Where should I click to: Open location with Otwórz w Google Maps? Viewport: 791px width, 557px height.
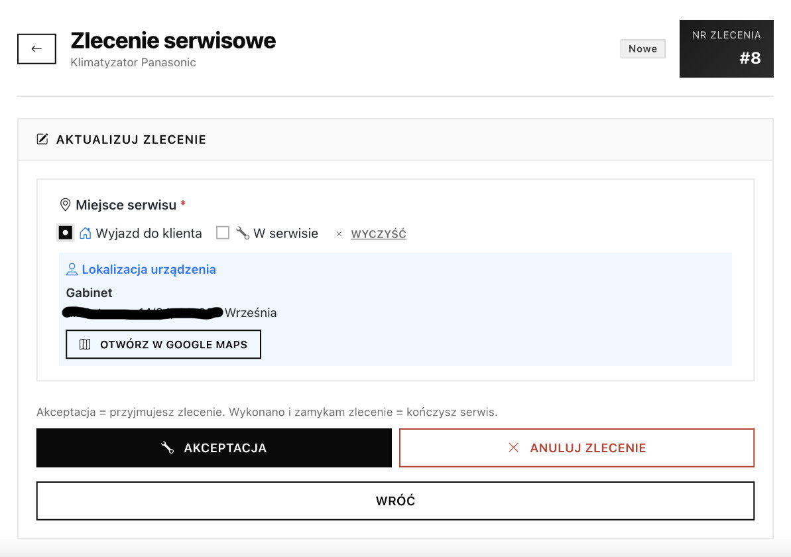164,345
